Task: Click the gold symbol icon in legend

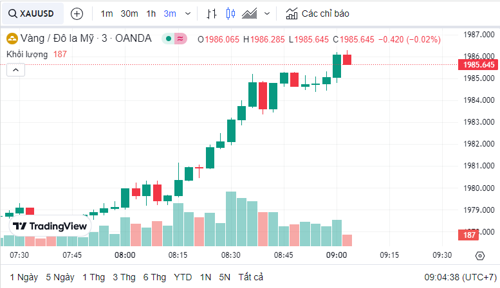Action: point(12,39)
